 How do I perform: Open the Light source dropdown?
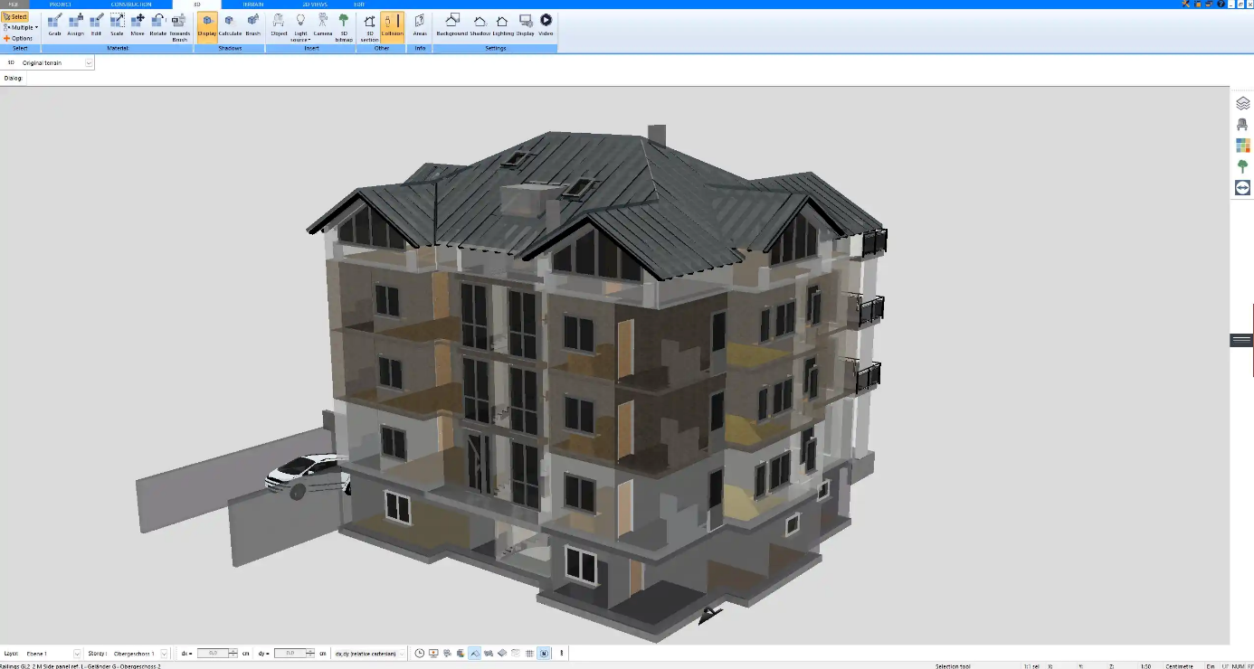click(x=300, y=27)
